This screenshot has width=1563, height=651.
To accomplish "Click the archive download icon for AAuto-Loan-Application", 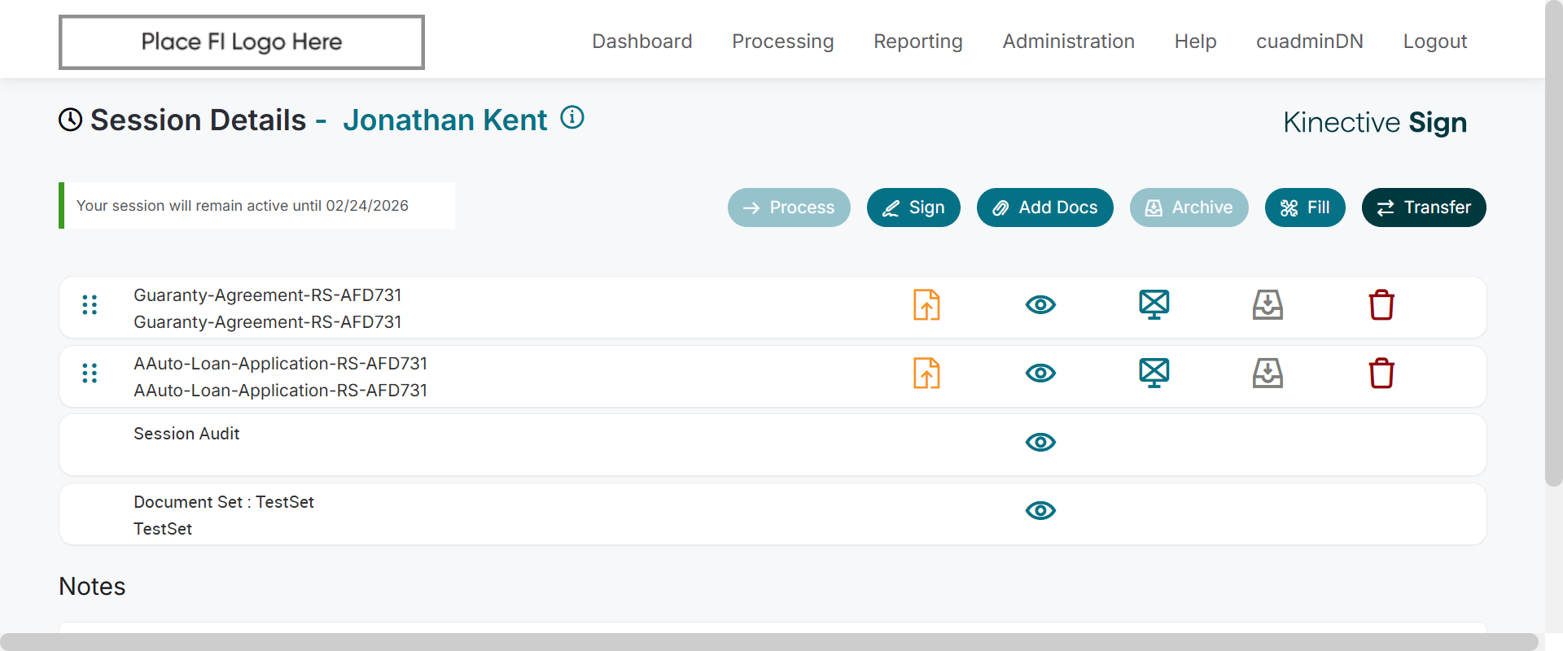I will point(1267,374).
